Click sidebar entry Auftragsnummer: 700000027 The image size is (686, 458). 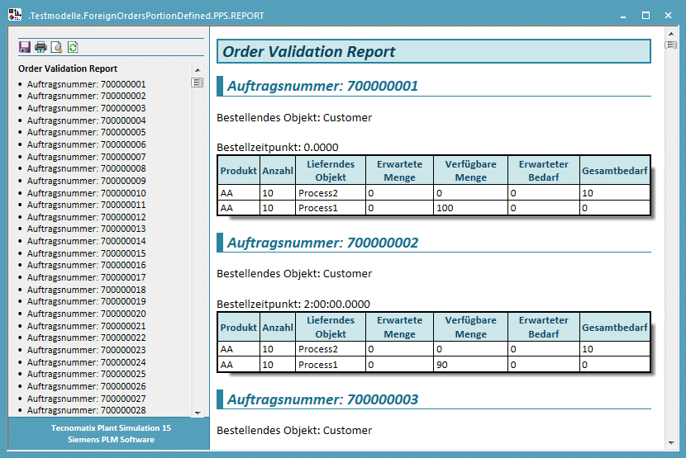coord(86,398)
